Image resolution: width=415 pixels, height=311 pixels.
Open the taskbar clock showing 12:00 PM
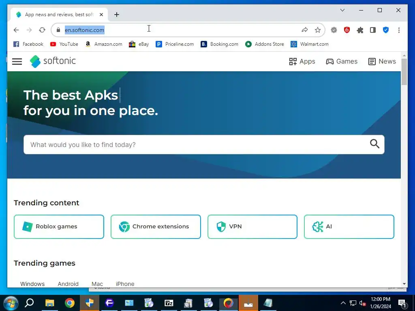click(380, 303)
